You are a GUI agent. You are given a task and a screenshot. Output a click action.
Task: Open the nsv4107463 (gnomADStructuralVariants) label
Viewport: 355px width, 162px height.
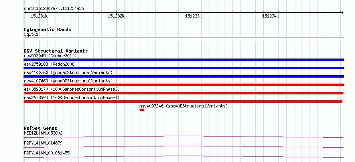pos(68,81)
